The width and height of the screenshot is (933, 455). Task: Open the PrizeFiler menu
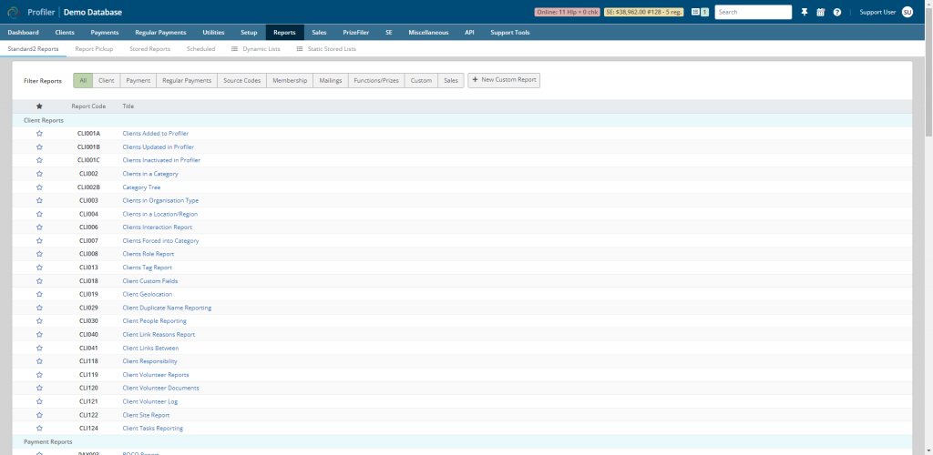[x=356, y=33]
